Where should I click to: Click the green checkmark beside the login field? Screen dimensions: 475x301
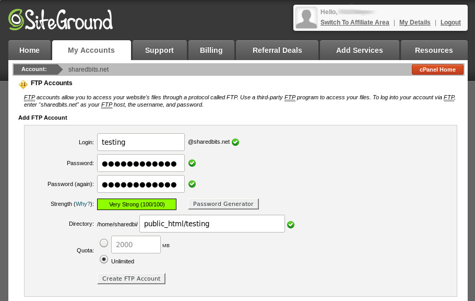click(235, 142)
